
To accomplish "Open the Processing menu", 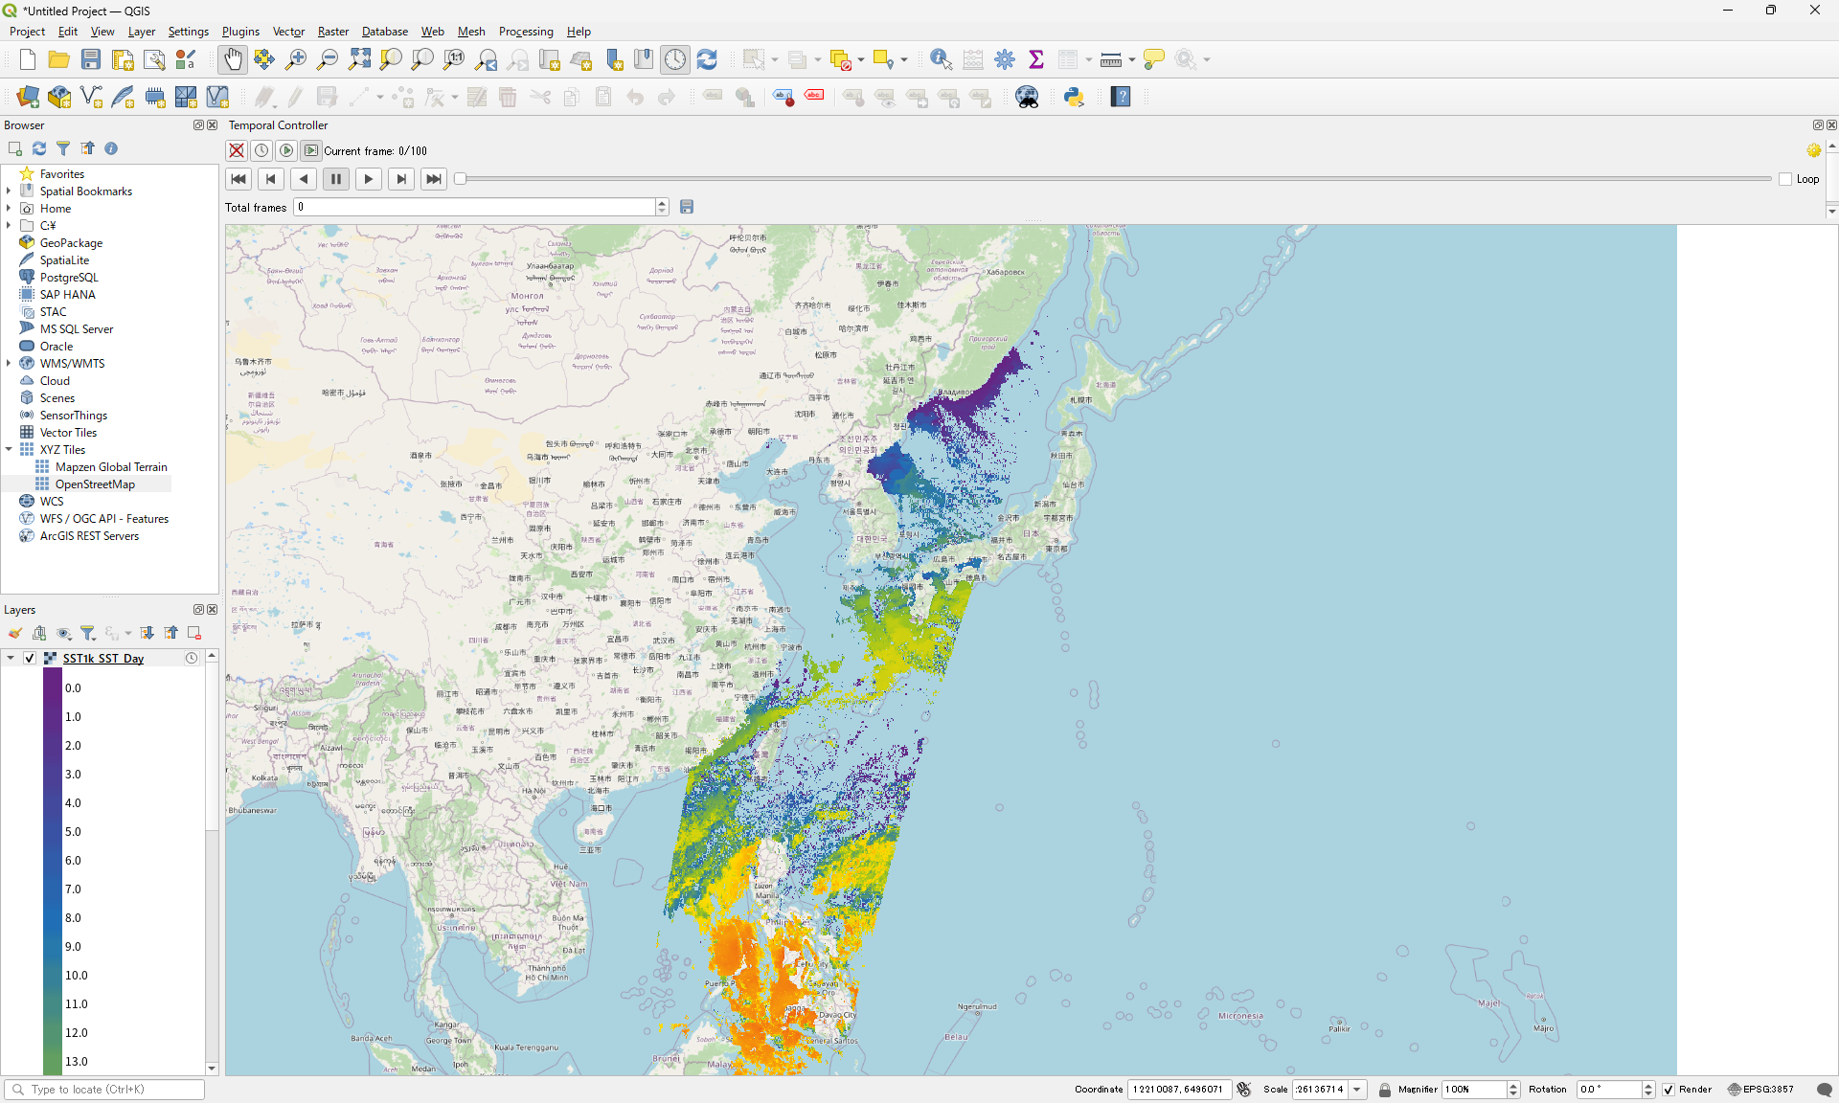I will click(525, 32).
